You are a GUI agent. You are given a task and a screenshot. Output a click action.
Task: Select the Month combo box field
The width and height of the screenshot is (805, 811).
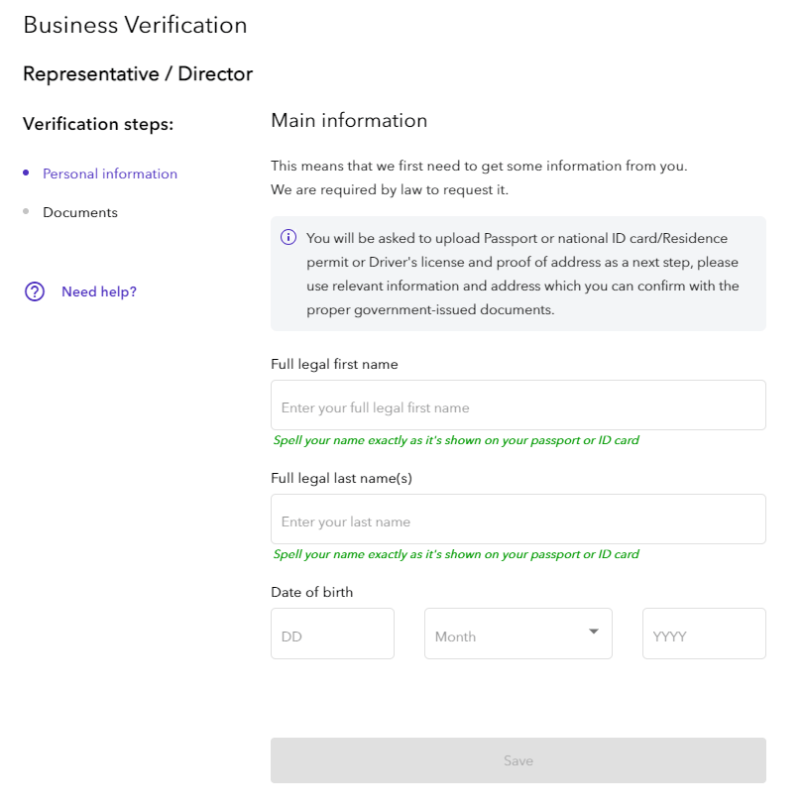tap(506, 635)
